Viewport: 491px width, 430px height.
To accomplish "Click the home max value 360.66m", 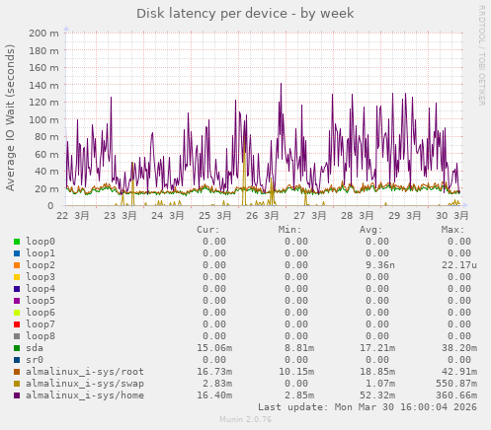I will [x=456, y=395].
